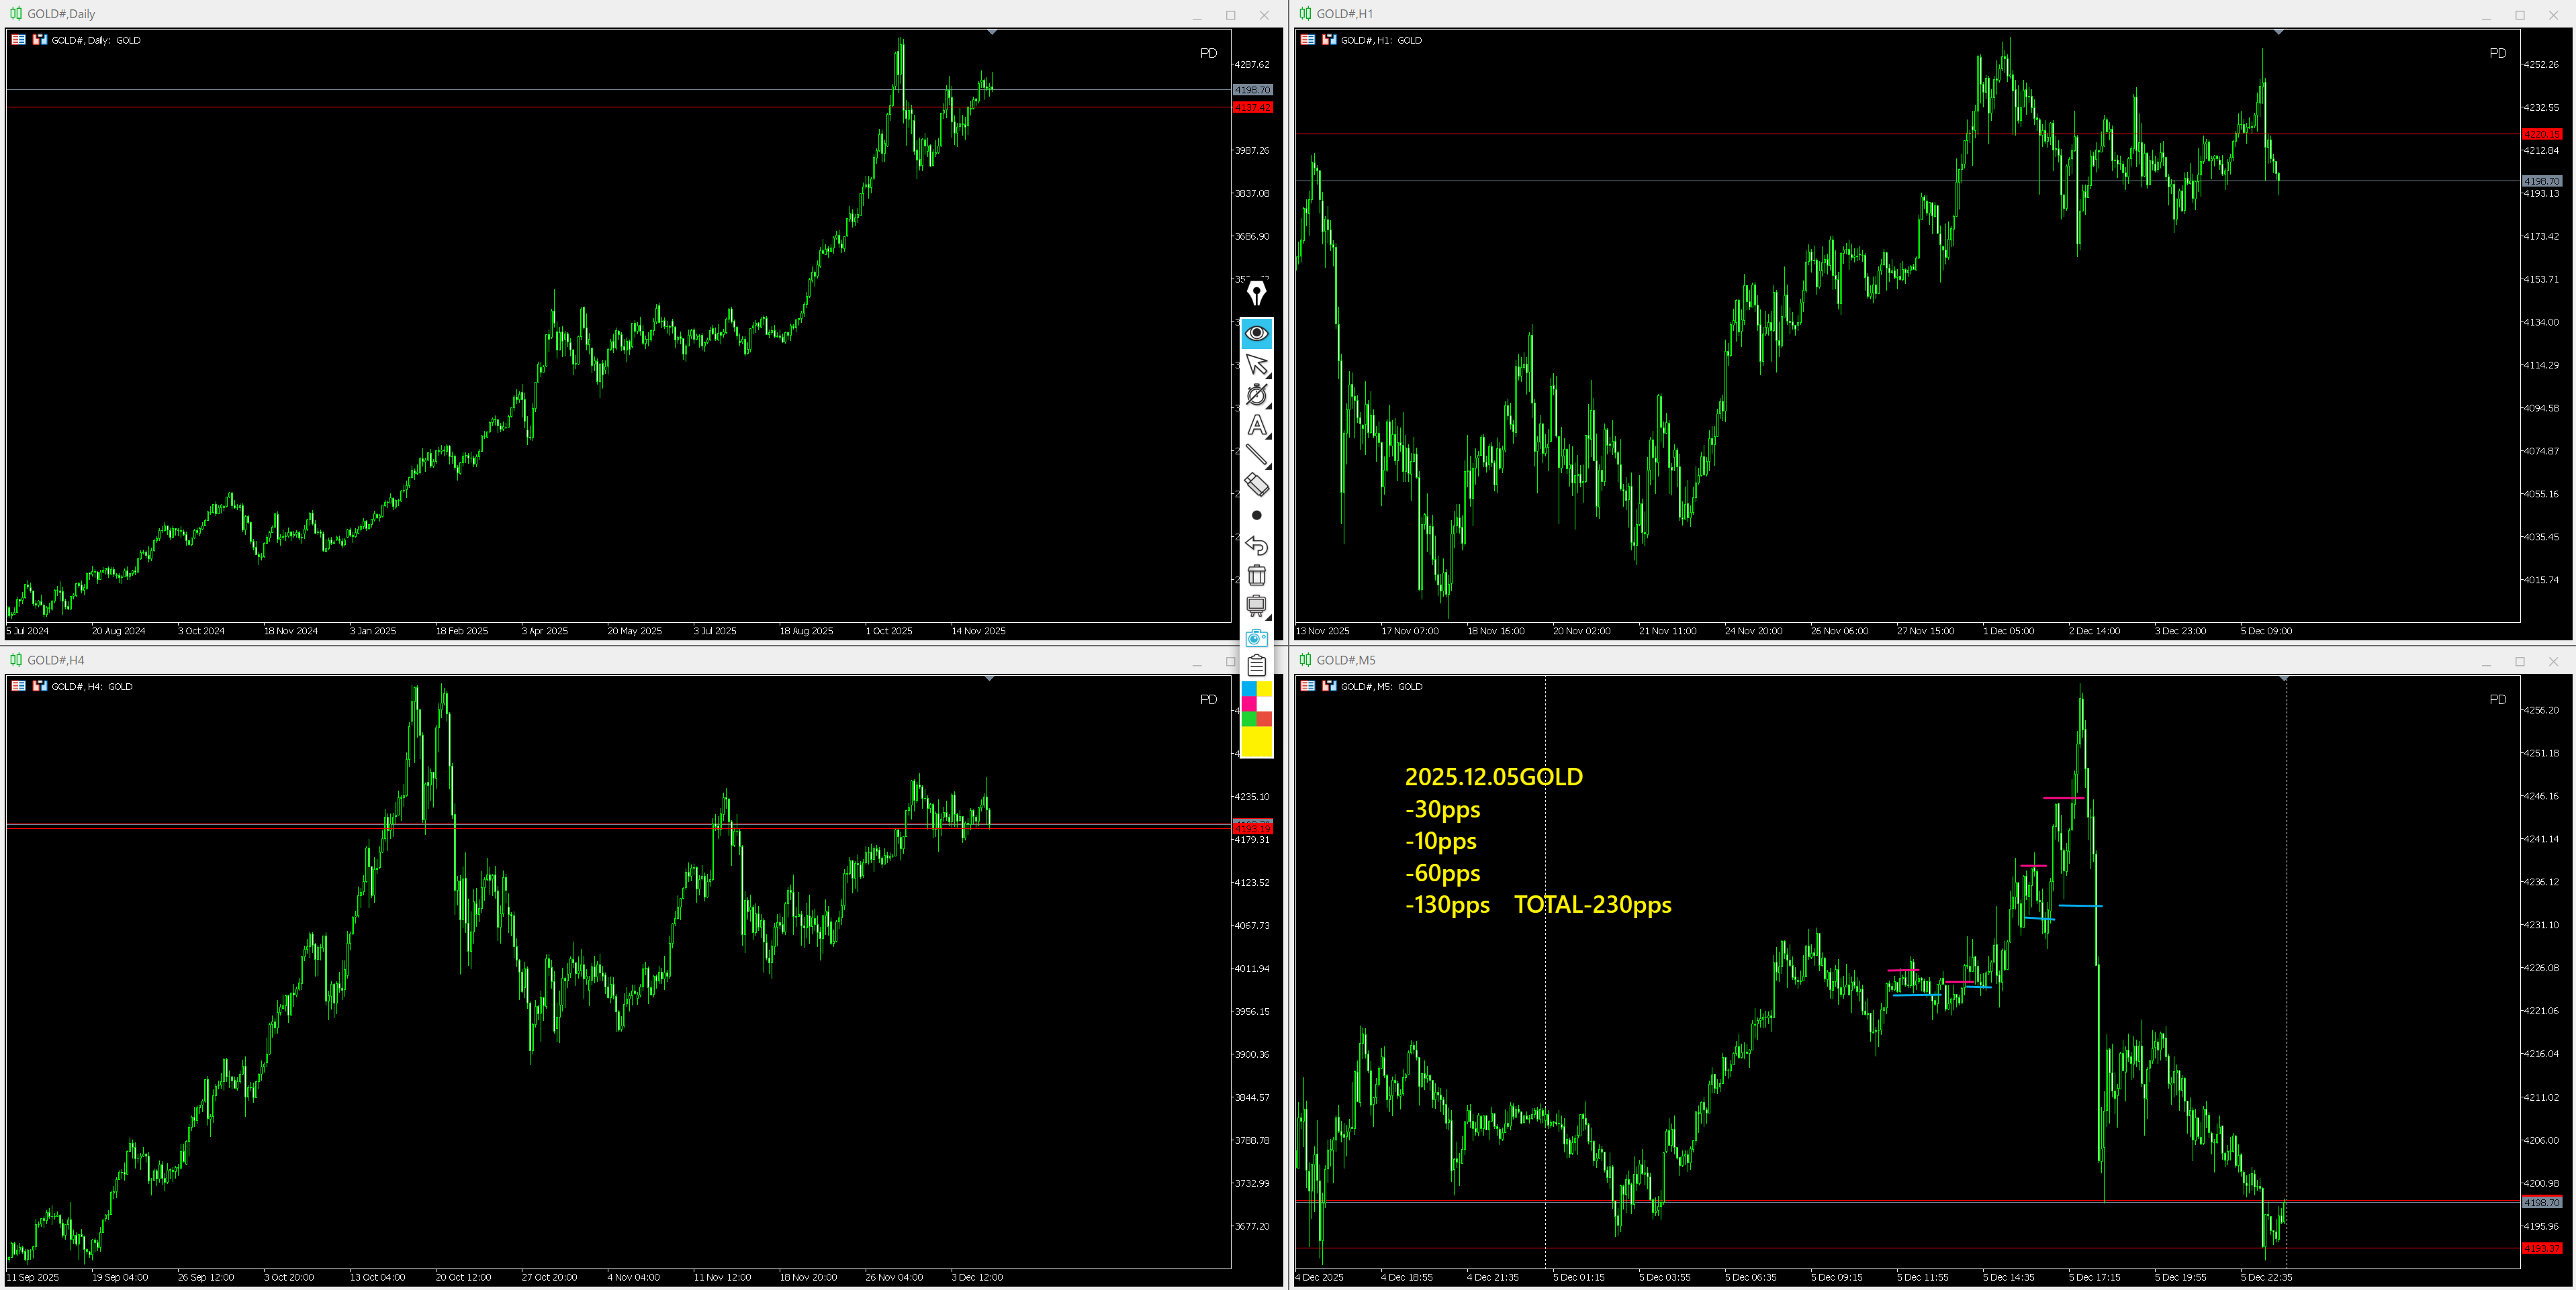Click the camera screenshot icon
The width and height of the screenshot is (2576, 1290).
click(1256, 636)
